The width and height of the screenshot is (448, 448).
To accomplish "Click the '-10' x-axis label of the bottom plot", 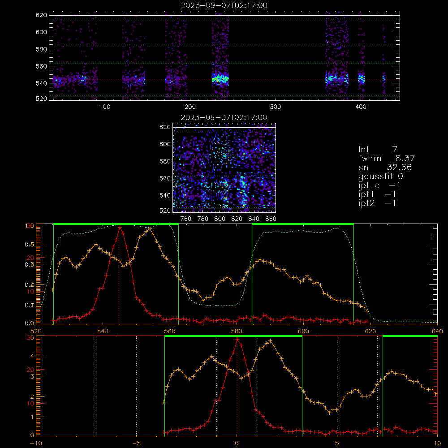I will click(x=36, y=443).
